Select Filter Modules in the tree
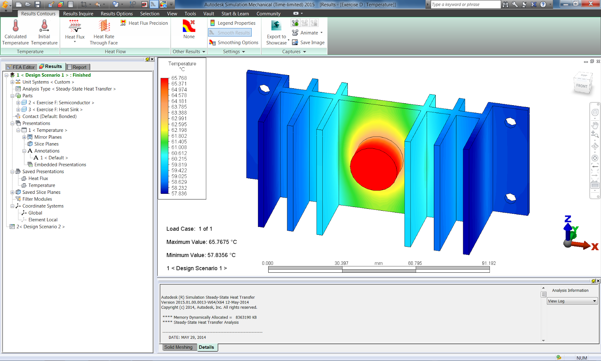The image size is (601, 361). tap(37, 199)
